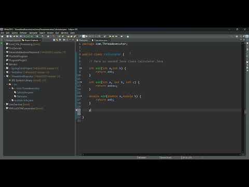The height and width of the screenshot is (187, 249).
Task: Open the Edit menu
Action: 8,33
